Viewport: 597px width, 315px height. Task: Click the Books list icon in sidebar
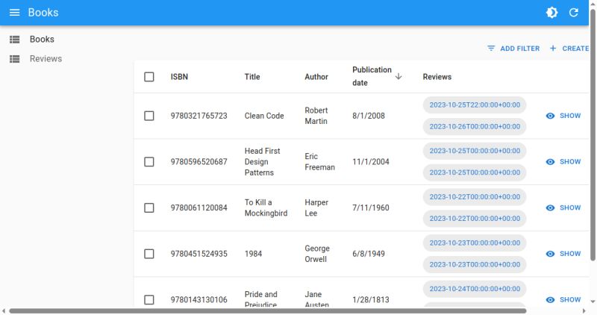point(14,40)
